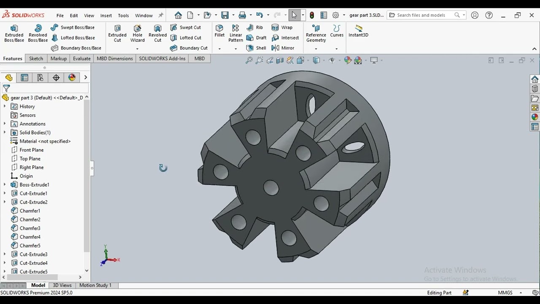Open the ConfigurationManager tab
Viewport: 540px width, 304px height.
coord(40,77)
